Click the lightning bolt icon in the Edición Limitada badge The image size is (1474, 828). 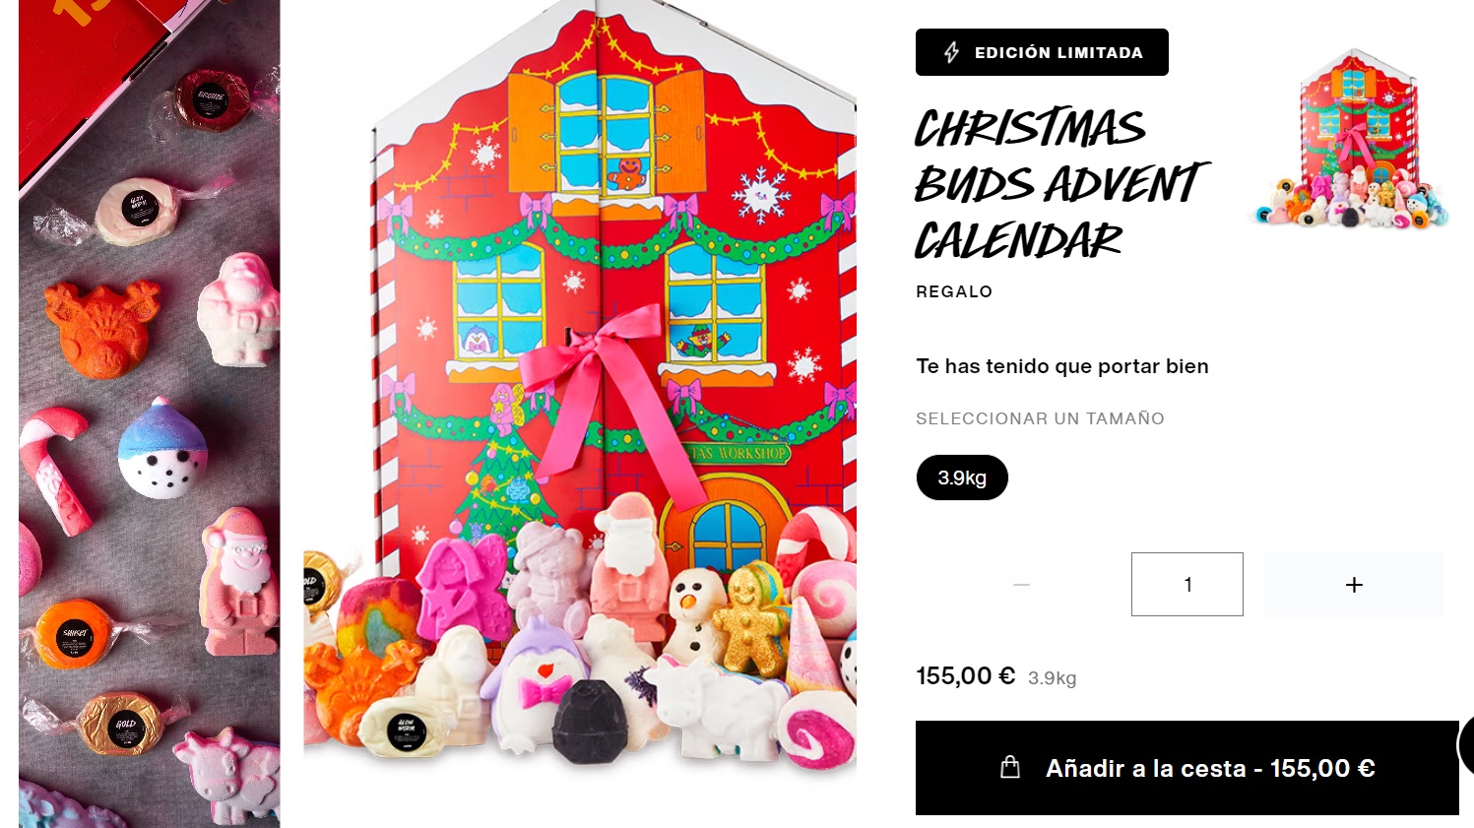tap(951, 52)
